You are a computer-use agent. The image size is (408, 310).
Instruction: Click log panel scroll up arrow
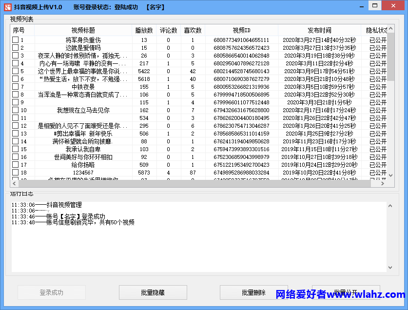390,206
